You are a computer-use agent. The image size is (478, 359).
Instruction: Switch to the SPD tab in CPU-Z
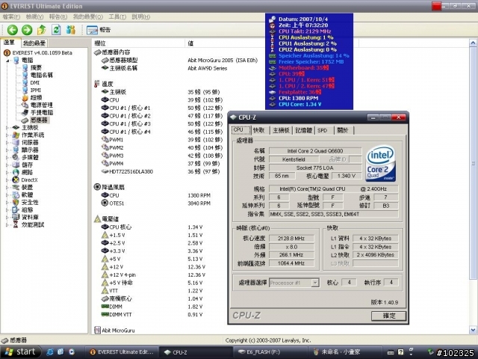pyautogui.click(x=323, y=130)
